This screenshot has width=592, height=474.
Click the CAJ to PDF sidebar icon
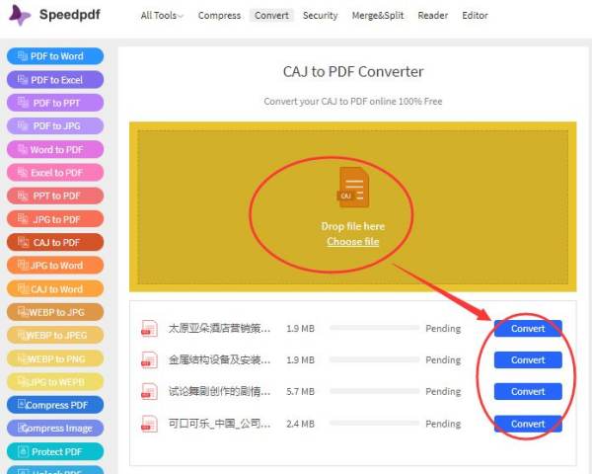[x=23, y=242]
